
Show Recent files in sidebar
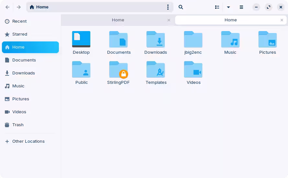point(19,21)
